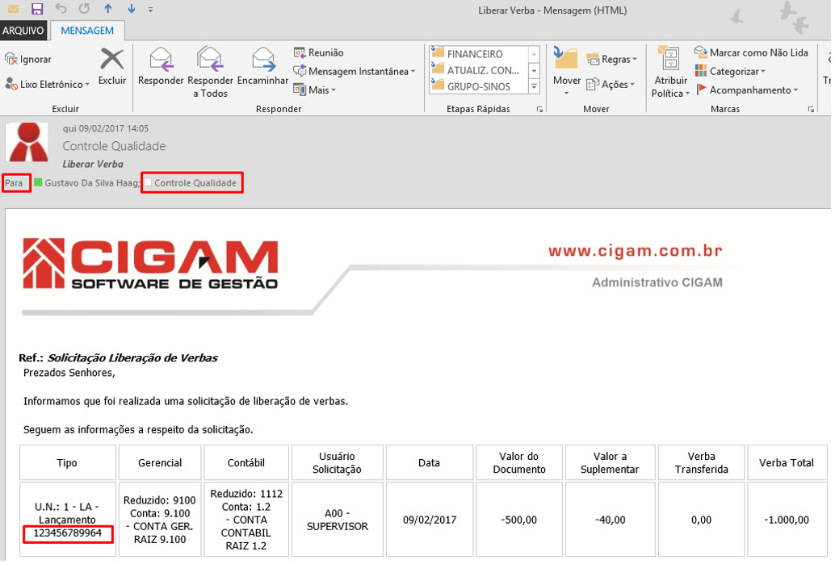
Task: Click the Tipo column header
Action: [x=67, y=463]
